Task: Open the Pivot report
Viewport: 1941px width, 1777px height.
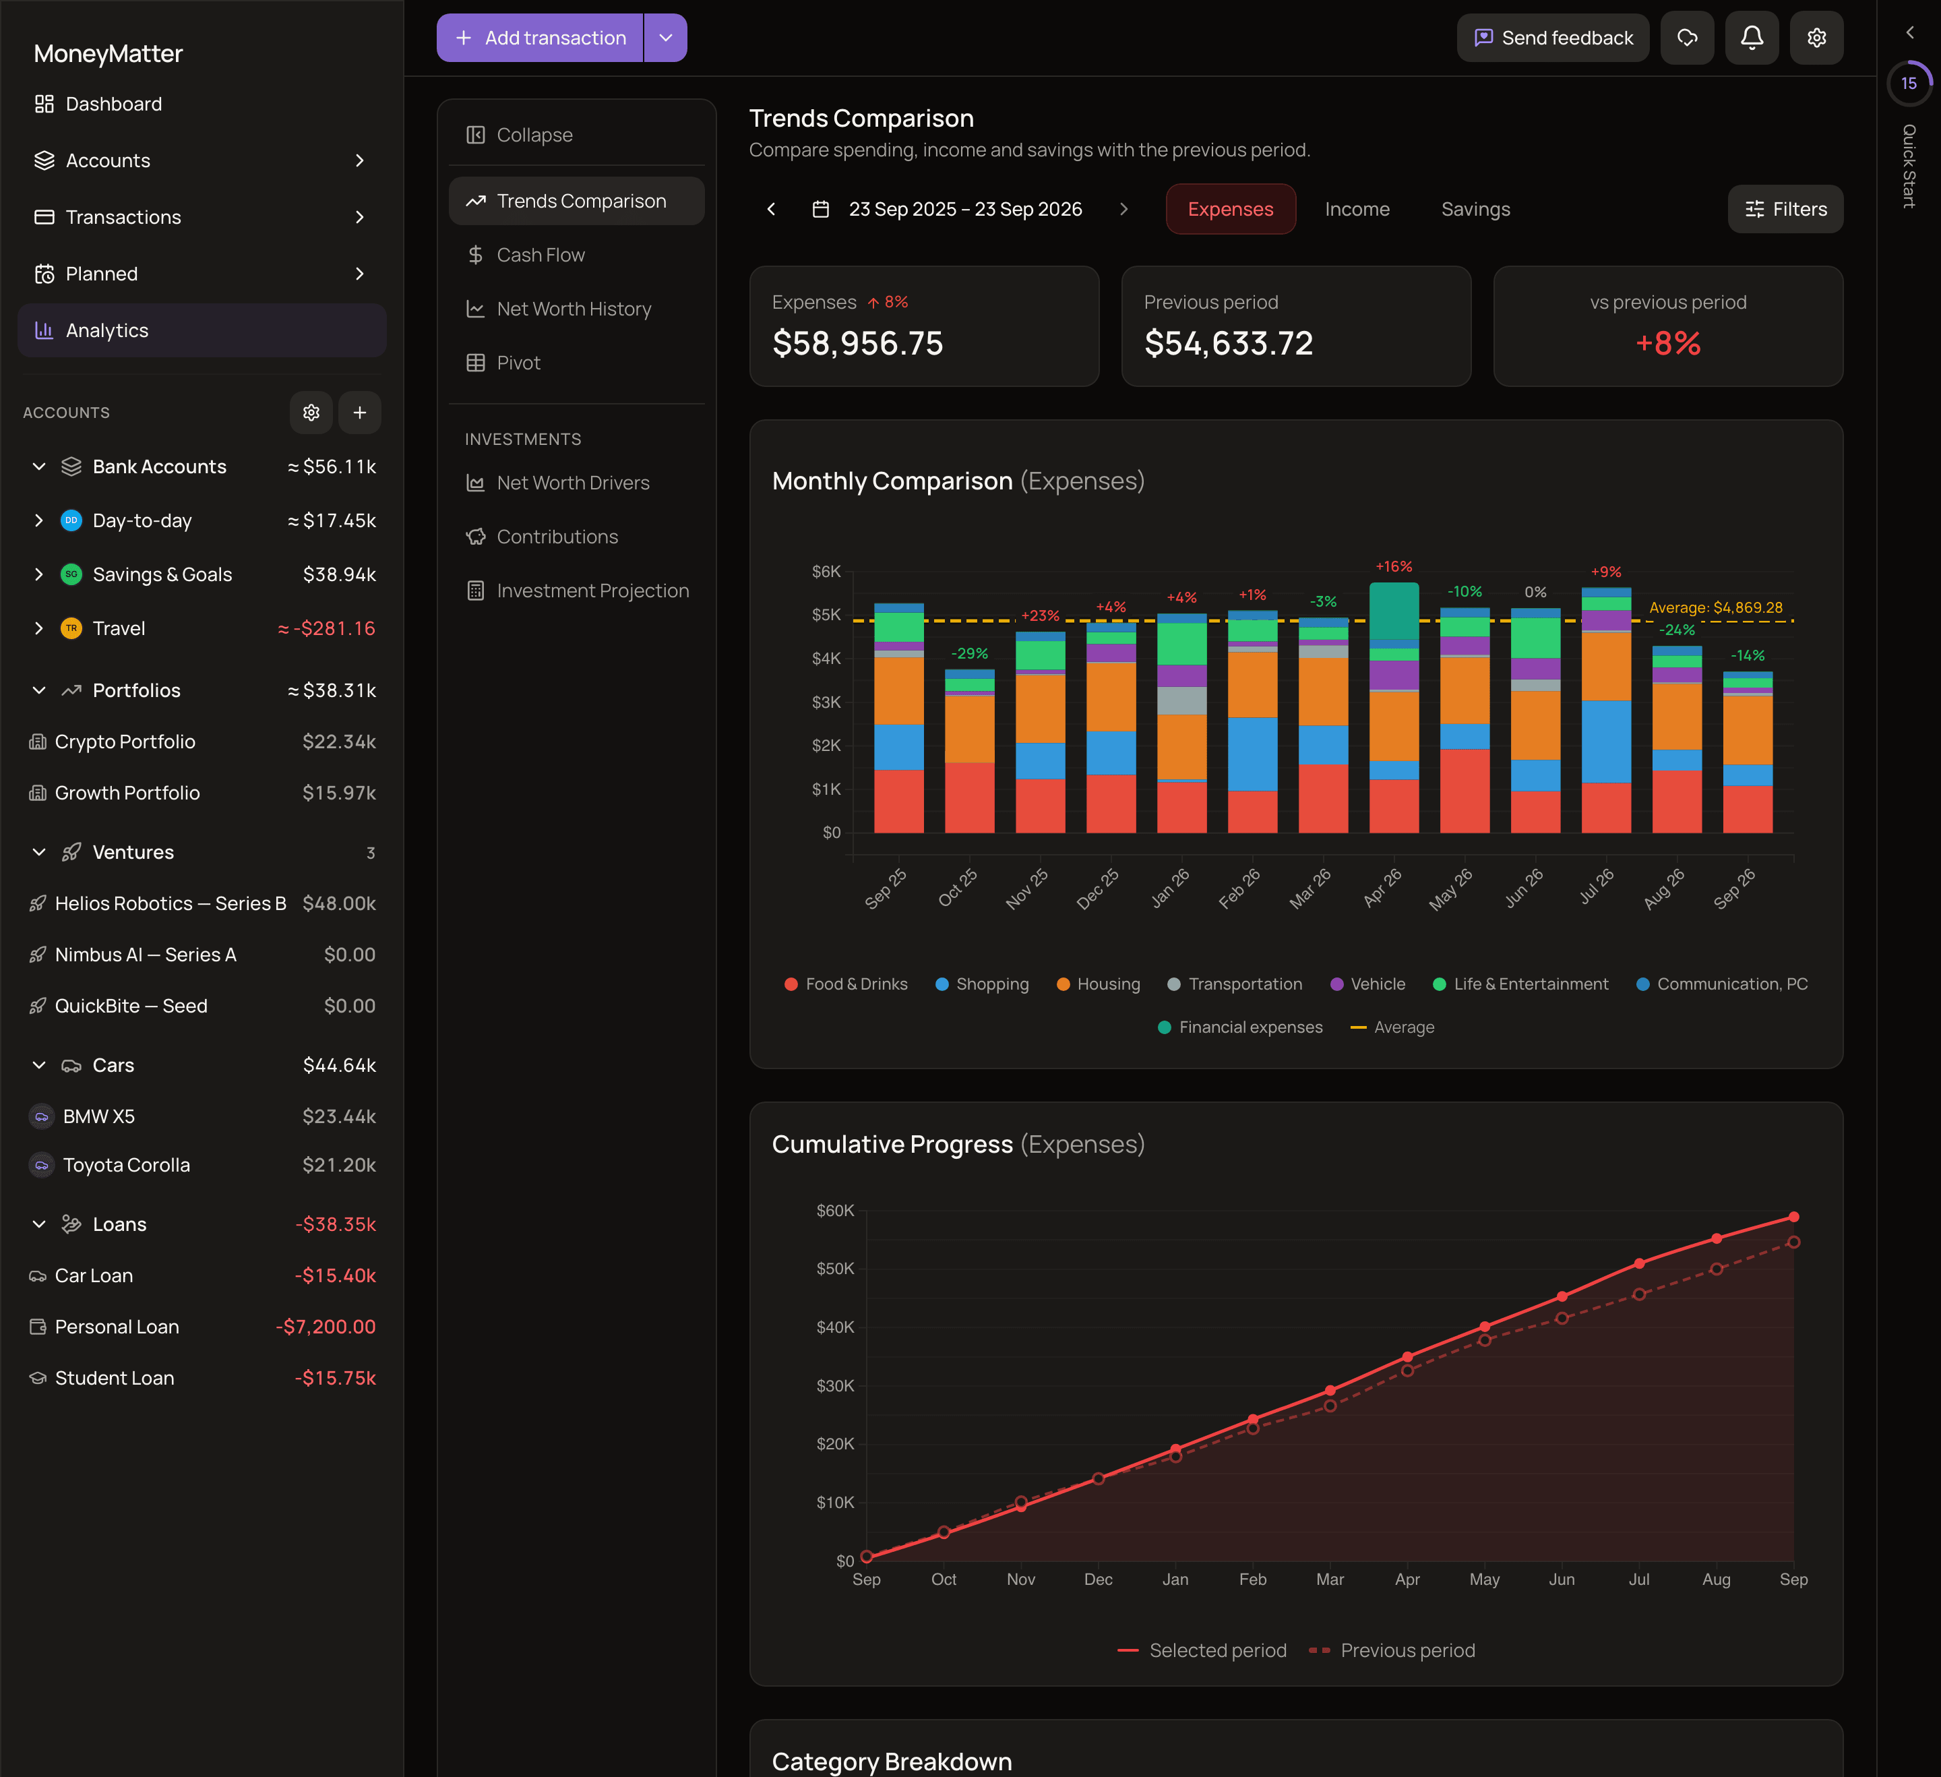Action: click(577, 362)
